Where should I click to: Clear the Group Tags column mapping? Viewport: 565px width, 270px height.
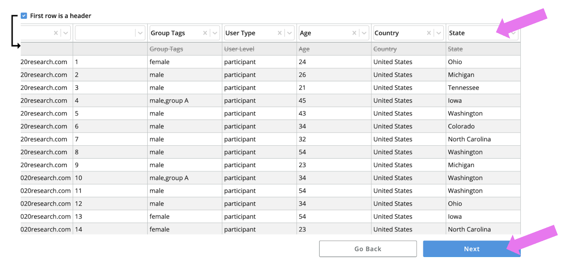[205, 33]
